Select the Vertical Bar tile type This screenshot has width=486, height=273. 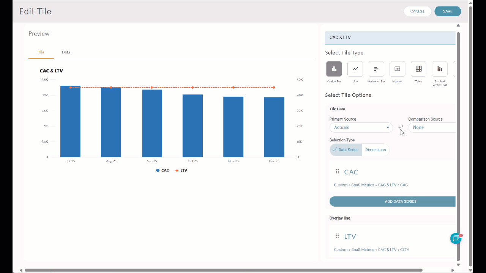[x=334, y=69]
